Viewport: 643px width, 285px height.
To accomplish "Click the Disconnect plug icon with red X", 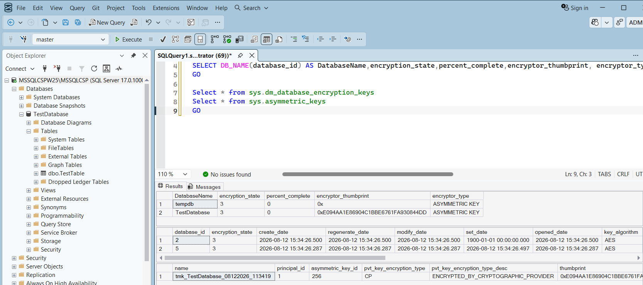I will coord(57,68).
